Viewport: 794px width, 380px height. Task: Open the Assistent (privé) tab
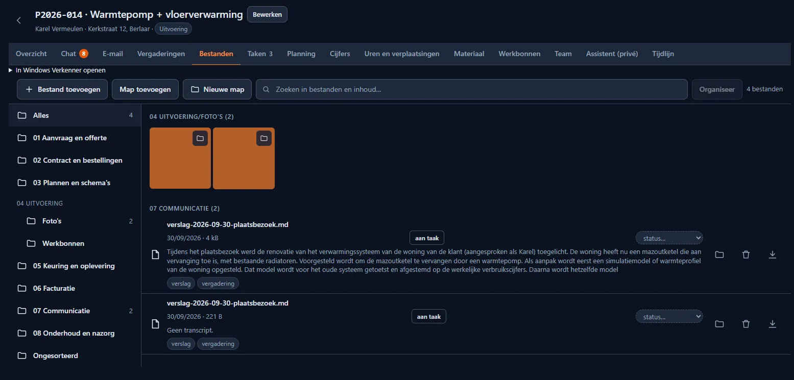pos(612,54)
